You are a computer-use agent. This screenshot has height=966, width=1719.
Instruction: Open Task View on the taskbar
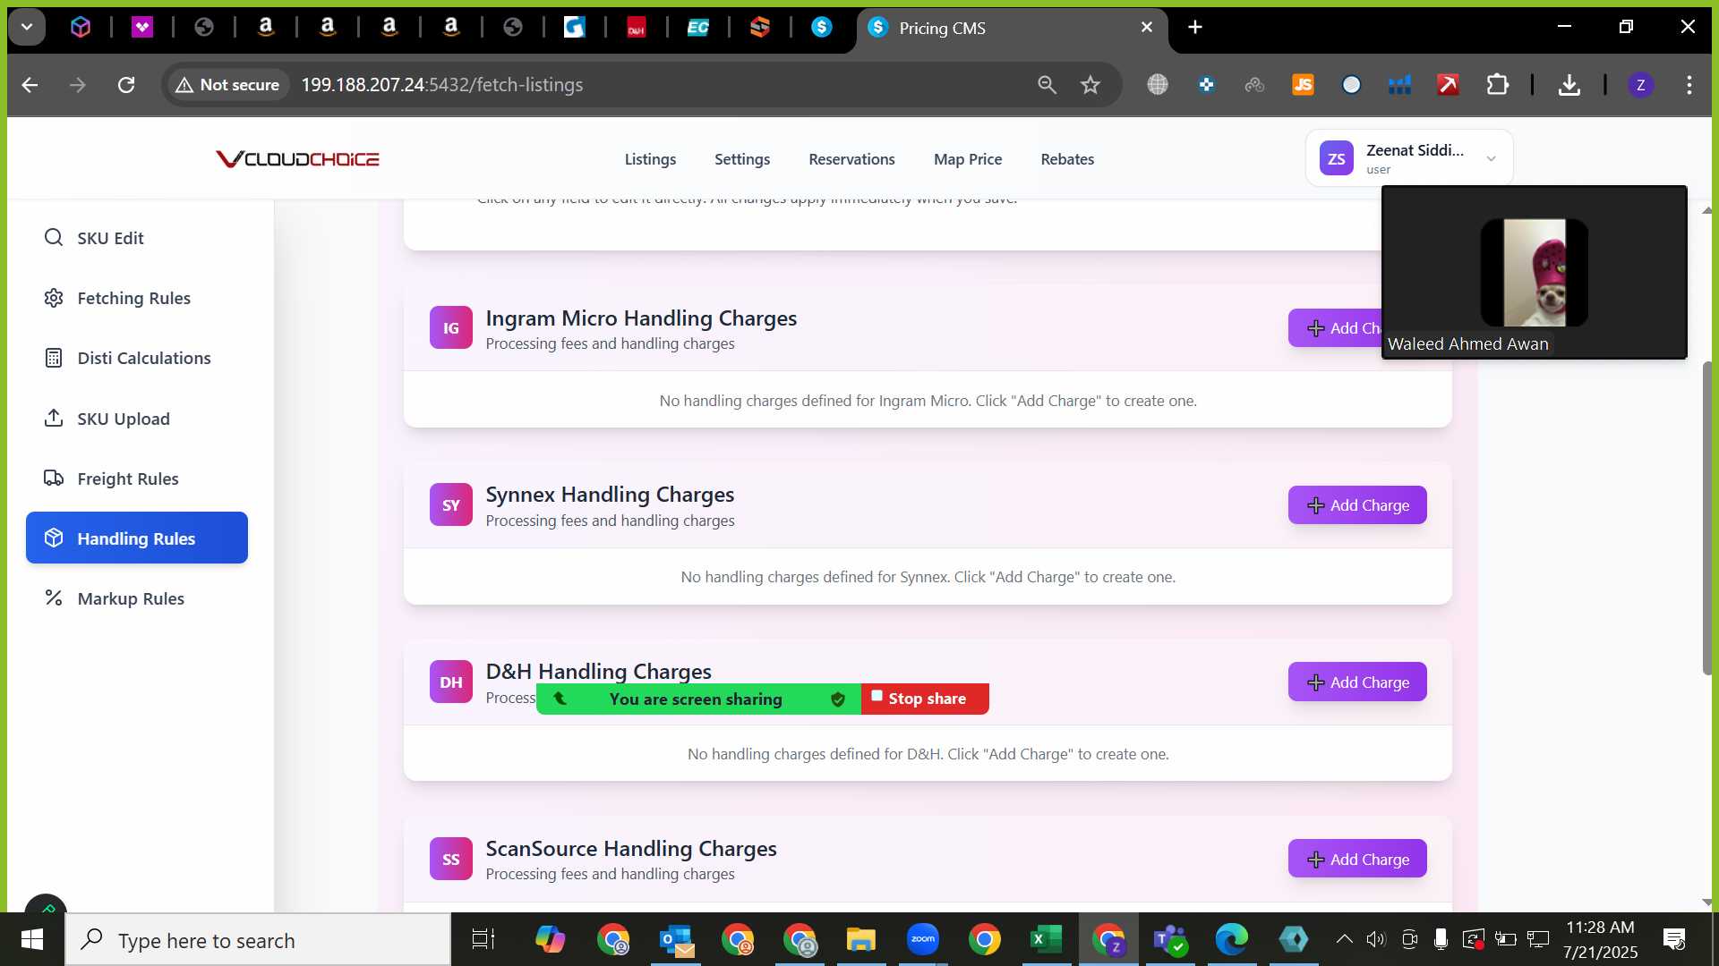click(483, 940)
